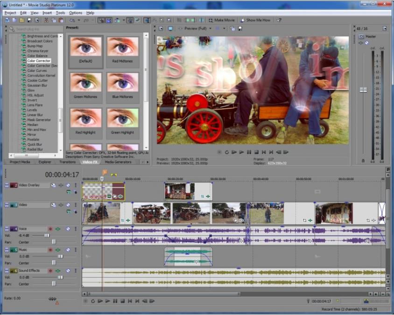Click Go to Start in timeline transport
This screenshot has width=394, height=315.
130,301
